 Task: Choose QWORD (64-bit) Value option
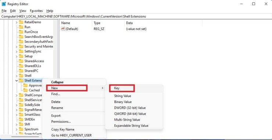(130, 114)
